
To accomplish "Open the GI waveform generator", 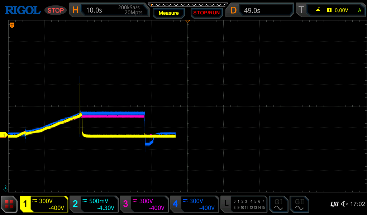I will click(x=278, y=204).
